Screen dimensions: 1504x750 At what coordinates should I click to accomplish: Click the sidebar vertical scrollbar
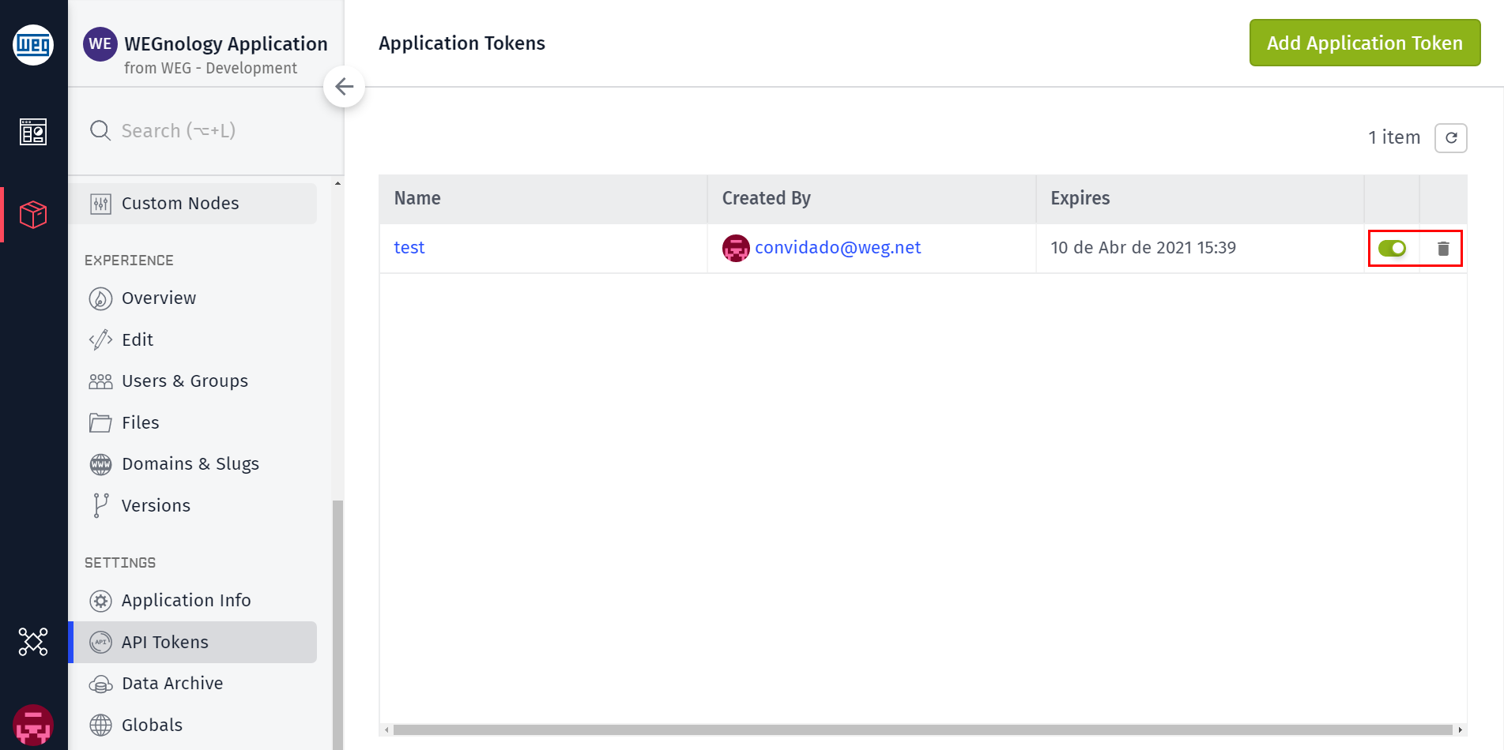338,624
